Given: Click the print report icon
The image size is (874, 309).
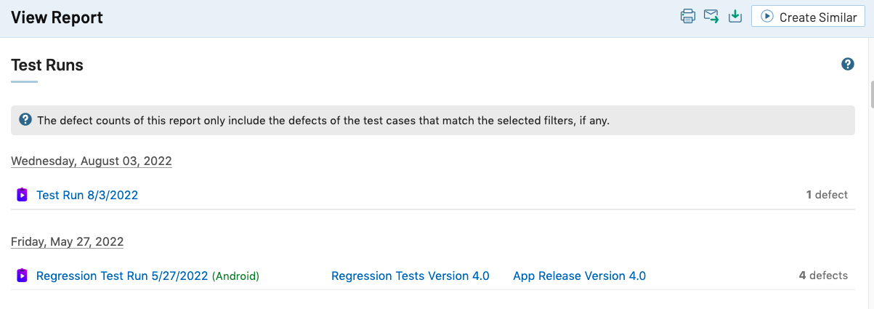Looking at the screenshot, I should 687,17.
